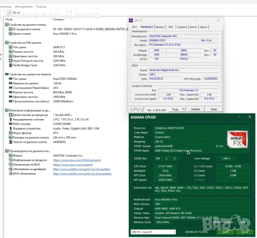This screenshot has height=238, width=257.
Task: Click icon of 'Информация за продукта' row
Action: click(x=10, y=160)
